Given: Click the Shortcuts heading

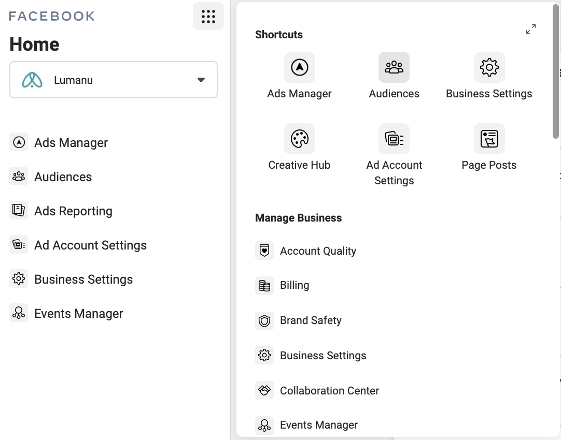Looking at the screenshot, I should (x=279, y=35).
